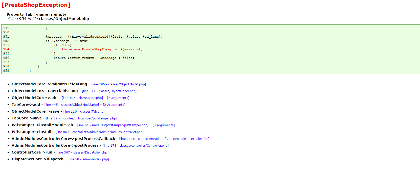This screenshot has height=178, width=420.
Task: Open link line 116 classes/Tab.php
Action: [84, 112]
